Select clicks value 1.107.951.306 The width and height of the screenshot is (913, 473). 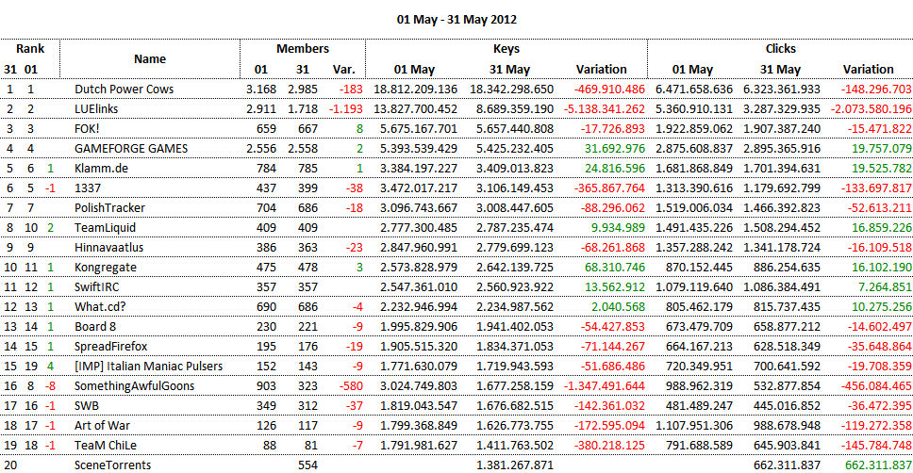click(694, 425)
